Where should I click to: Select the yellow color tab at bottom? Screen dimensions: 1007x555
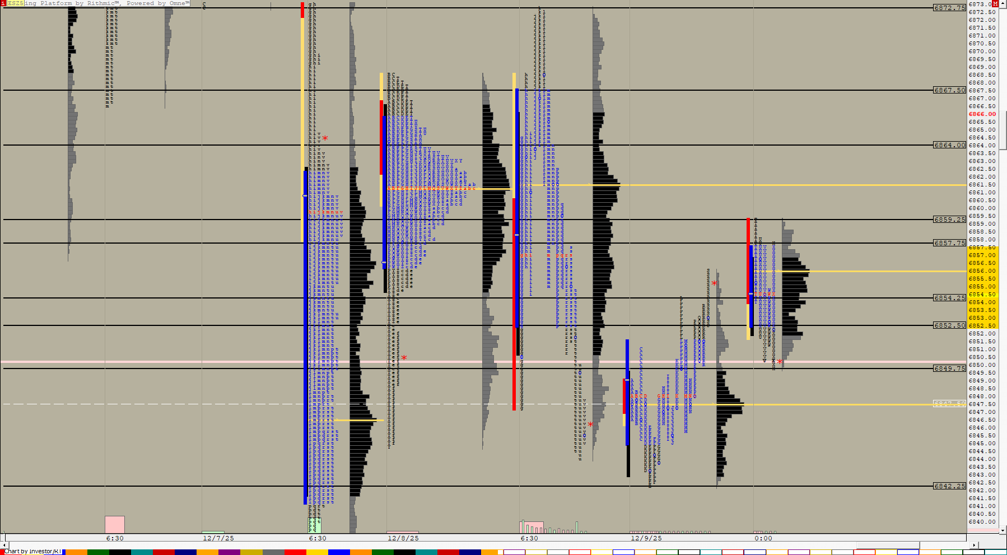coord(317,552)
